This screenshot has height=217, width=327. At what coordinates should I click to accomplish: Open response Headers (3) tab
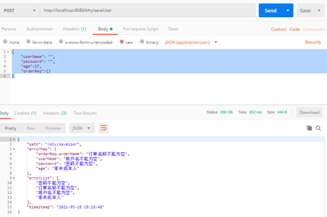point(55,113)
